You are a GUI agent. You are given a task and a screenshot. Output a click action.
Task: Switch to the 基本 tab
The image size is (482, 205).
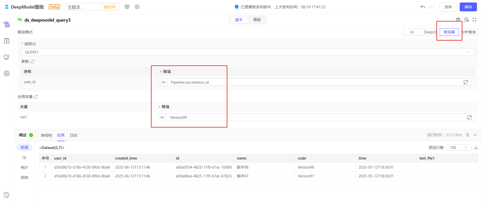[239, 20]
